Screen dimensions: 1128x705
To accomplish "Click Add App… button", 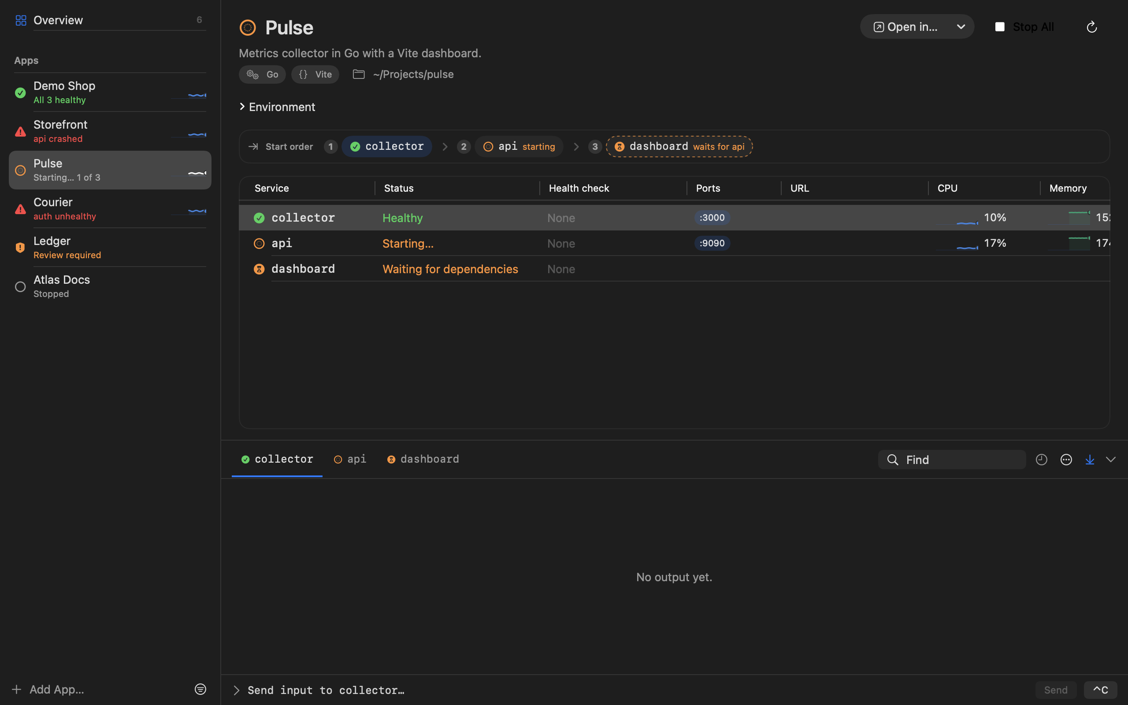I will [x=48, y=689].
